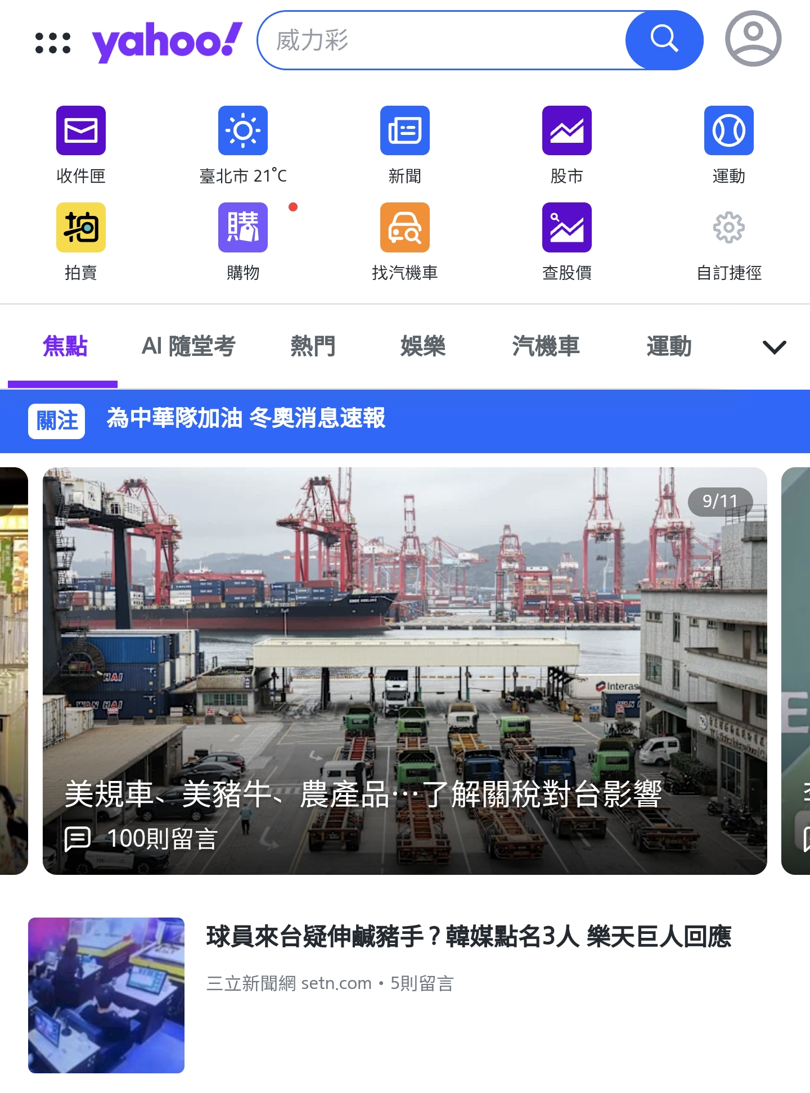The height and width of the screenshot is (1093, 810).
Task: Expand the category tabs chevron
Action: [774, 347]
